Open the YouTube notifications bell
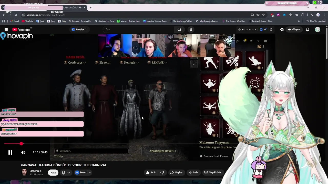The width and height of the screenshot is (328, 184). [x=308, y=29]
